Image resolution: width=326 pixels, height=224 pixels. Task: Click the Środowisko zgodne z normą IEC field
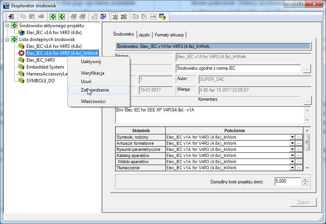pyautogui.click(x=238, y=68)
